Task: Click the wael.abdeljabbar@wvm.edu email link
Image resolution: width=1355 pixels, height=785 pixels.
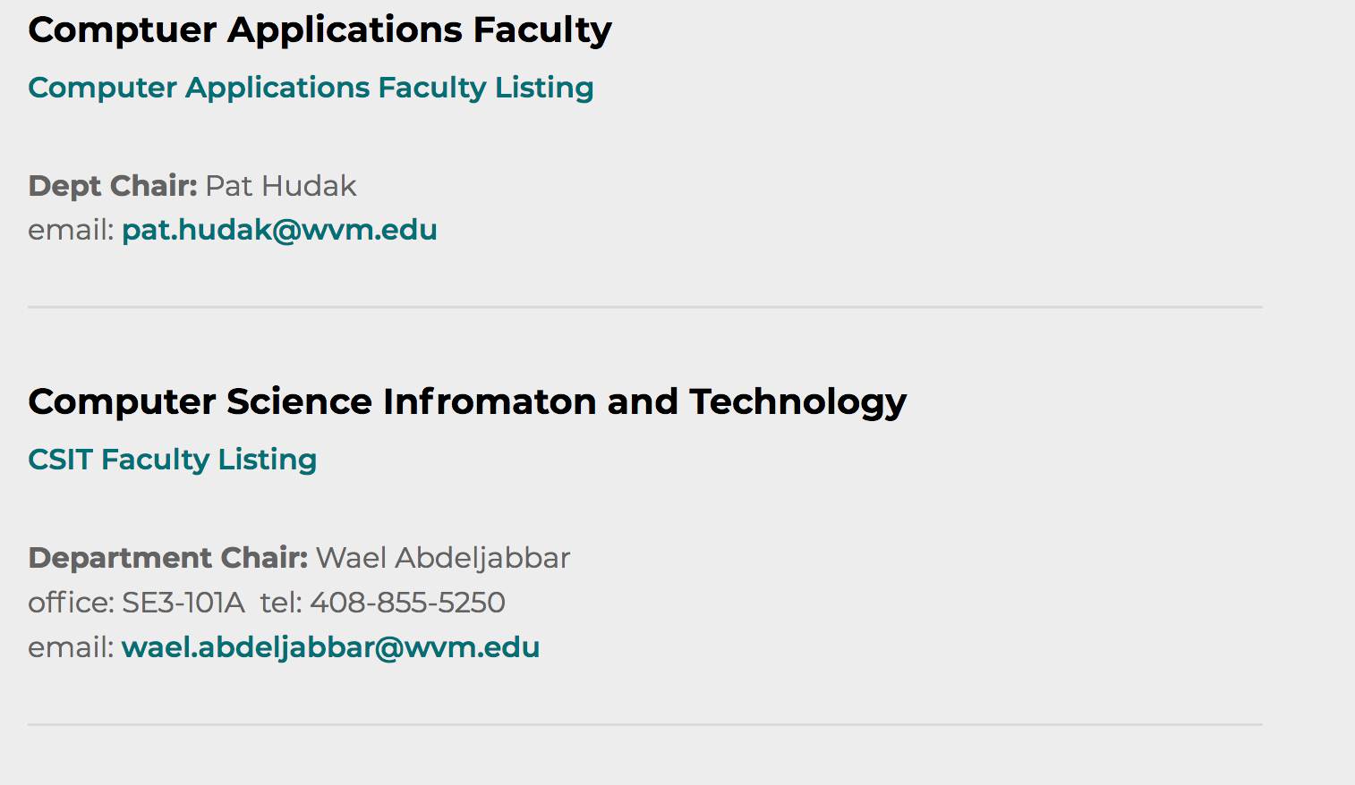Action: pyautogui.click(x=330, y=647)
